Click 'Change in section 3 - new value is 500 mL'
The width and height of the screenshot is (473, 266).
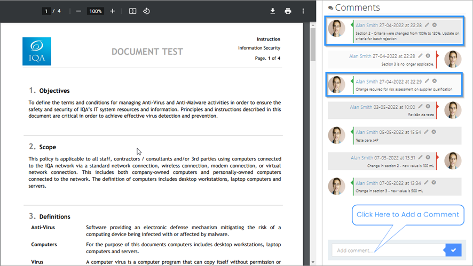click(x=389, y=191)
